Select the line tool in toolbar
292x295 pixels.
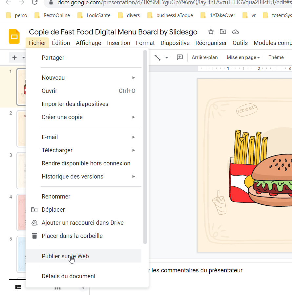pyautogui.click(x=157, y=57)
